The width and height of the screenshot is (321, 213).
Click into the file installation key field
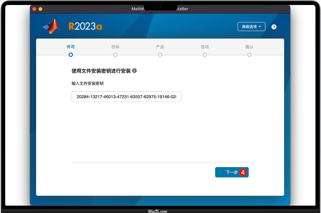click(x=126, y=97)
